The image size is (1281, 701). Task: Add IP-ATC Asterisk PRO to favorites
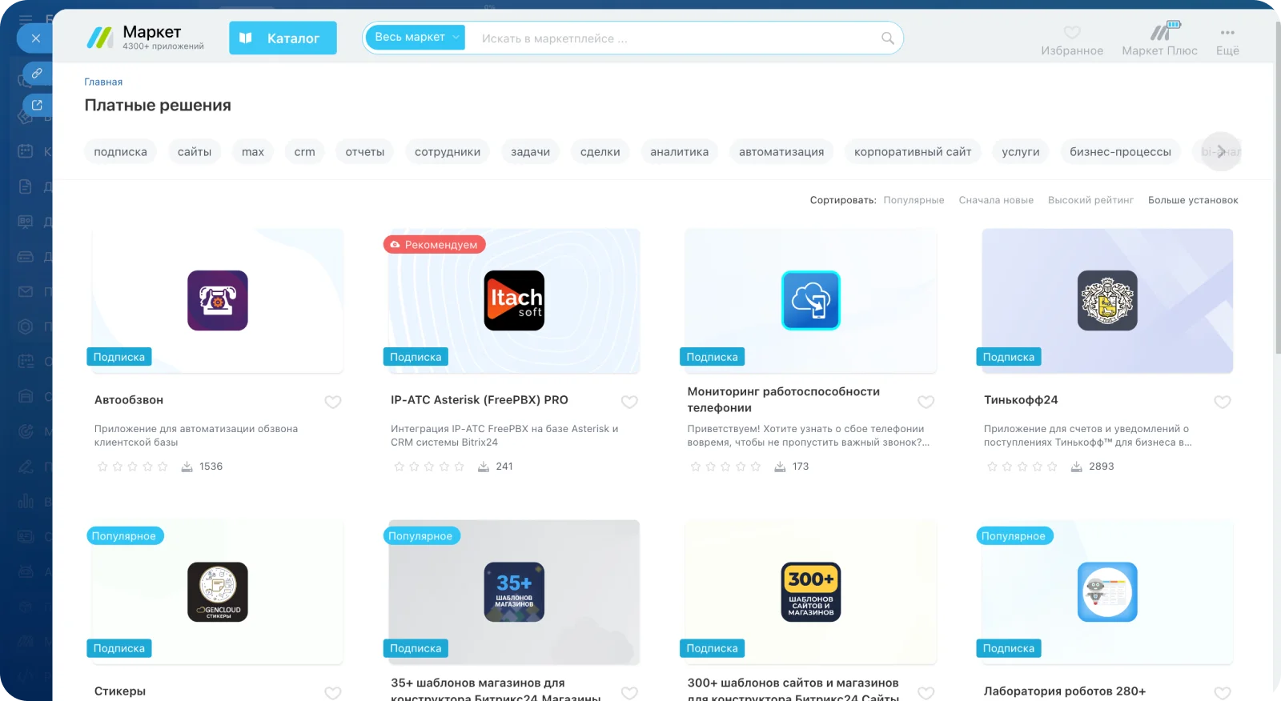click(629, 402)
